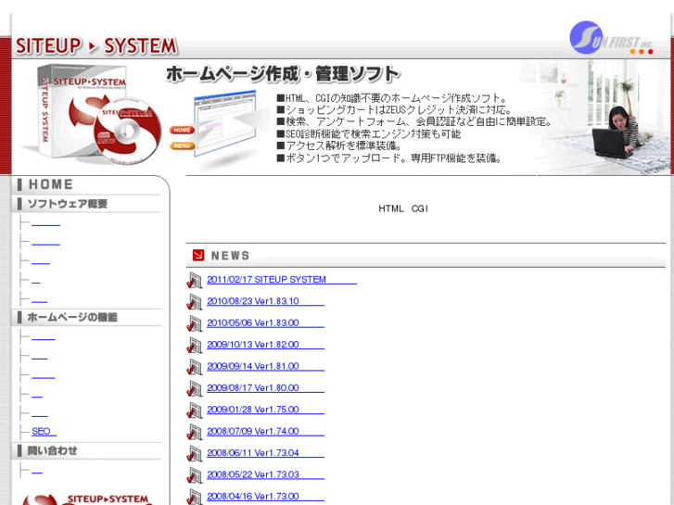Click the SITEUP SYSTEM header logo

point(96,46)
